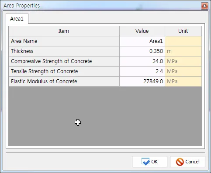Screen dimensions: 211x173
Task: Click MPa unit of Tensile Strength
Action: coord(183,71)
